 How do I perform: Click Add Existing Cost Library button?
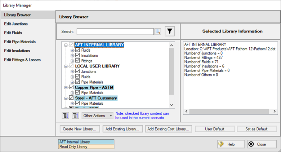[x=169, y=129]
